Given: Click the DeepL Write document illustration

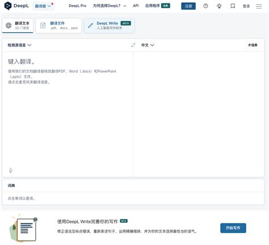Looking at the screenshot, I should click(23, 228).
